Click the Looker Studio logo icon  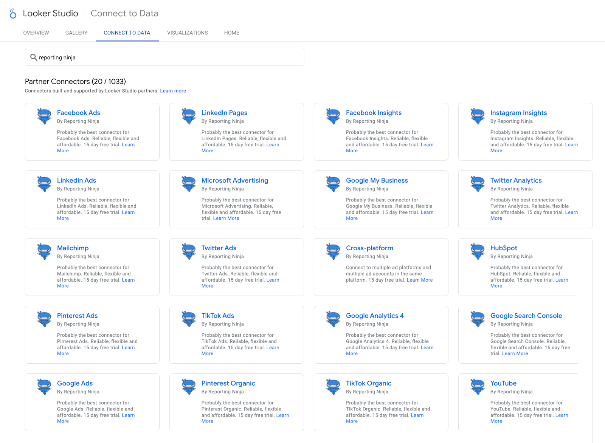click(x=13, y=14)
